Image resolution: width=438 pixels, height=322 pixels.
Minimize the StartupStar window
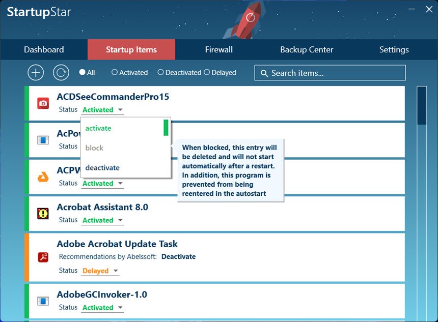[x=412, y=9]
